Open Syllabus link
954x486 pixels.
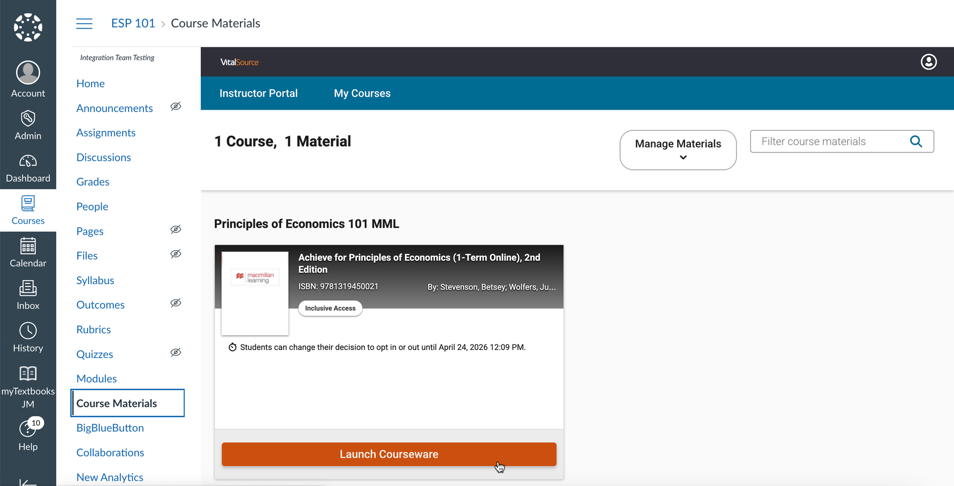[95, 280]
